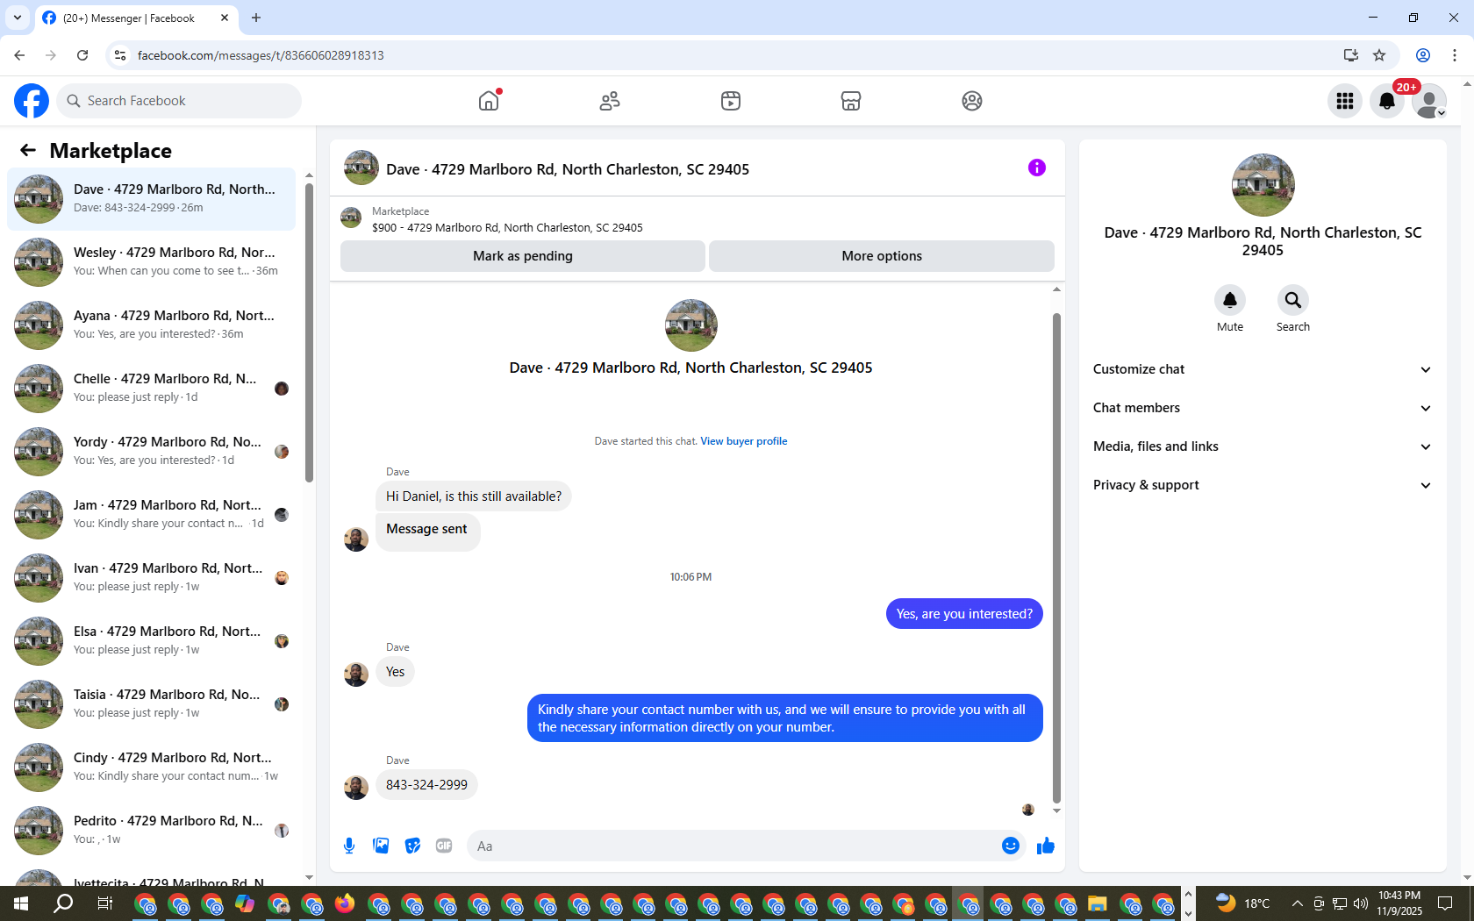Viewport: 1474px width, 921px height.
Task: Close the Messenger browser tab
Action: point(225,18)
